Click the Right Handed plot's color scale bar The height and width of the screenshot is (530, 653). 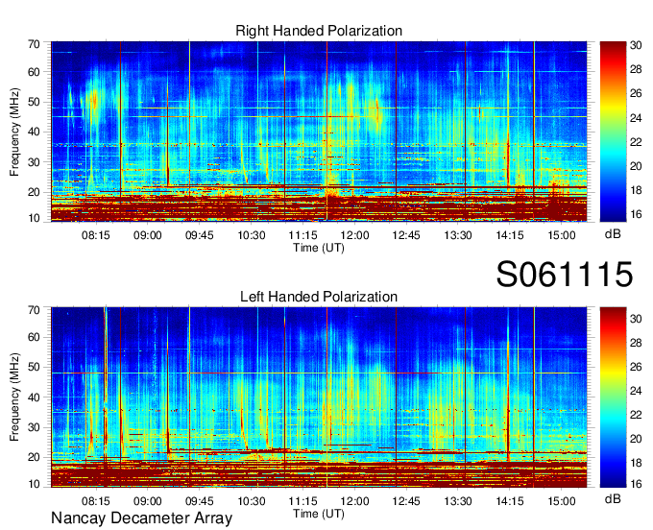(613, 132)
